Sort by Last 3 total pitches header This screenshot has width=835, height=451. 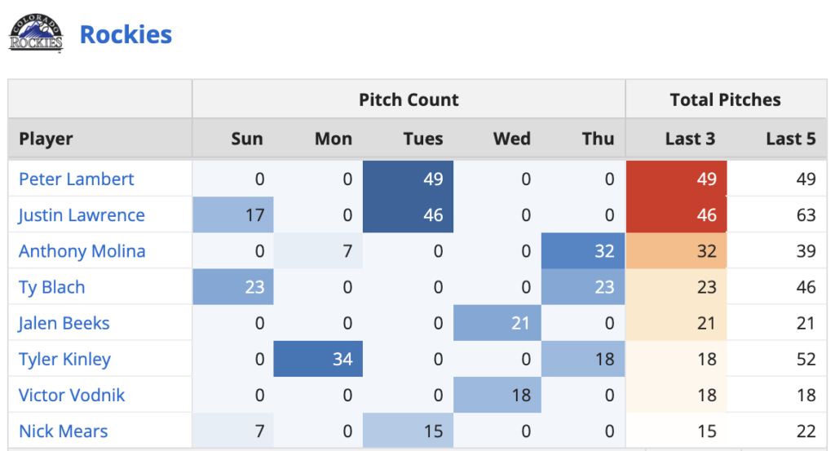(690, 139)
